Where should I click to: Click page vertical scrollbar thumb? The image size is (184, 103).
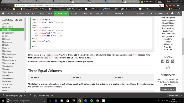pyautogui.click(x=183, y=46)
